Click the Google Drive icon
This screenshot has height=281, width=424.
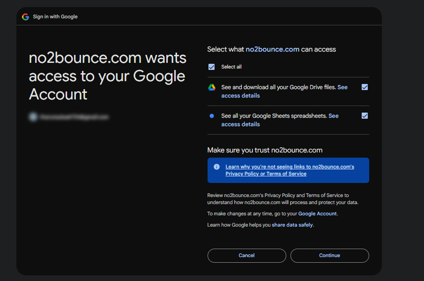[212, 87]
